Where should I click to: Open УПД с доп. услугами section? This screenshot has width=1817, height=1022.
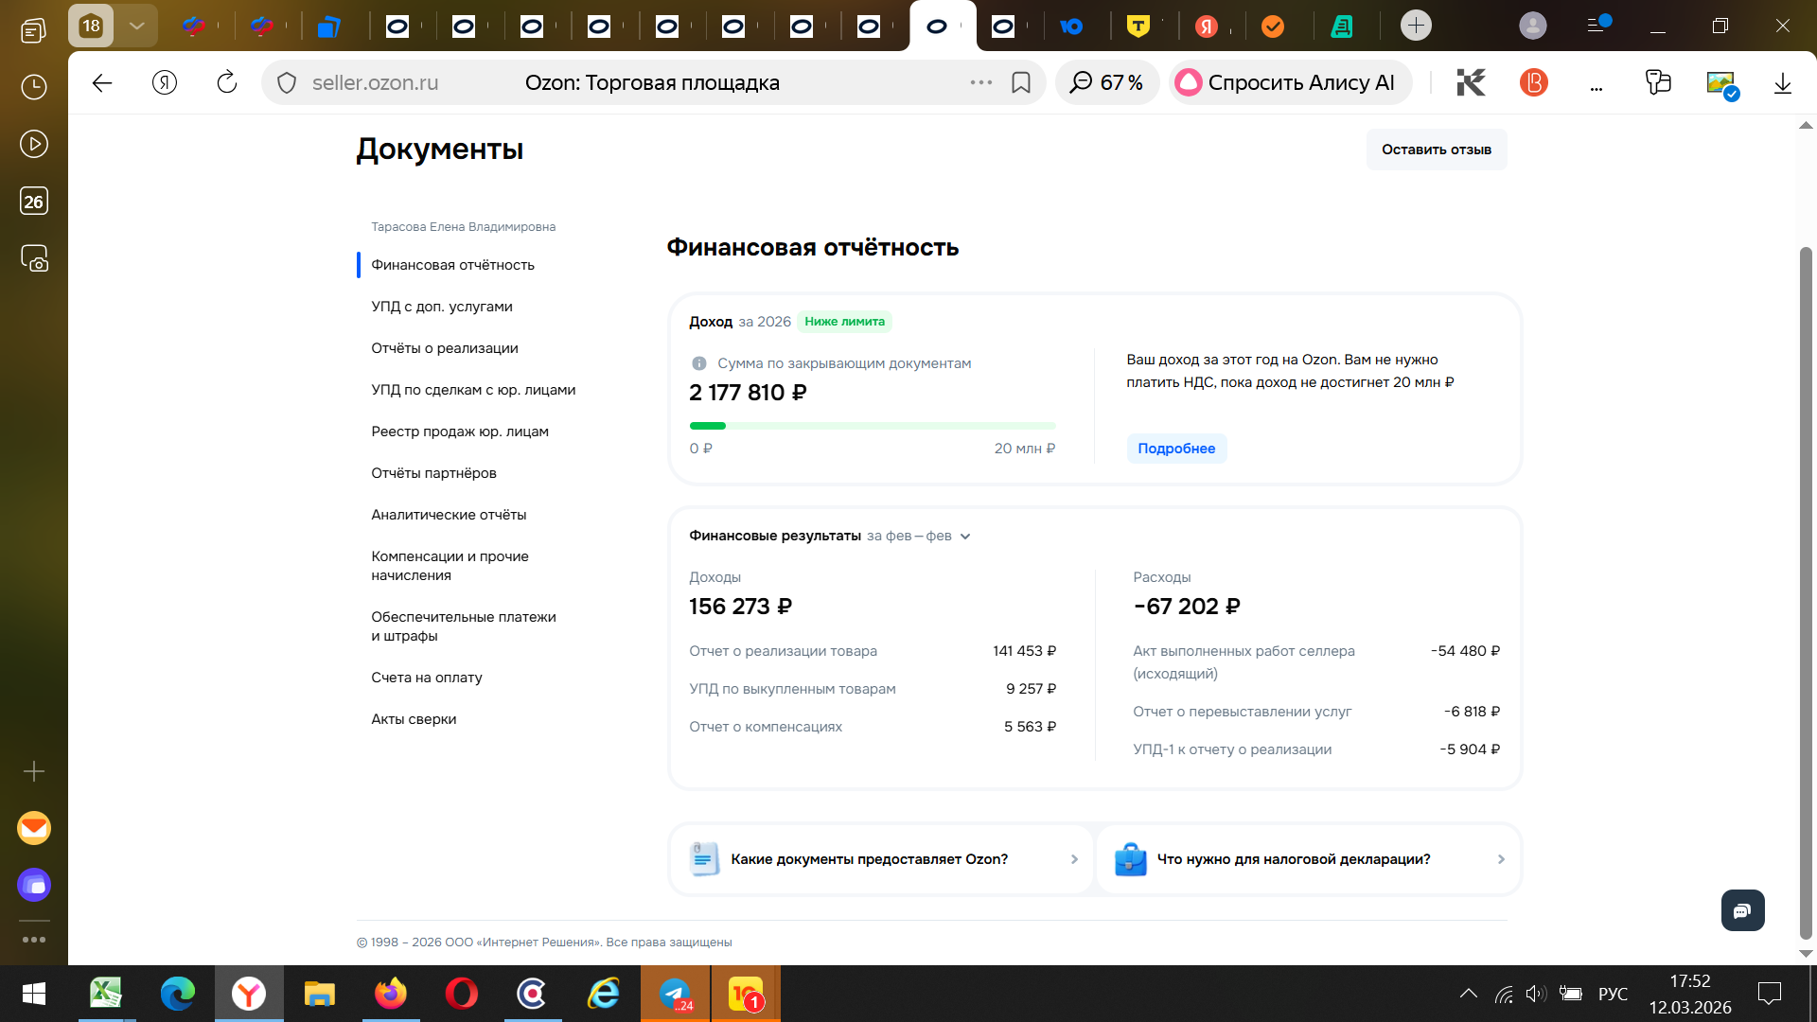[x=441, y=307]
